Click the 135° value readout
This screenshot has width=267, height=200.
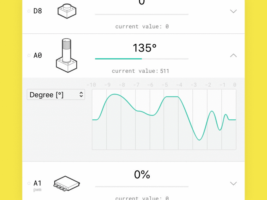(144, 48)
